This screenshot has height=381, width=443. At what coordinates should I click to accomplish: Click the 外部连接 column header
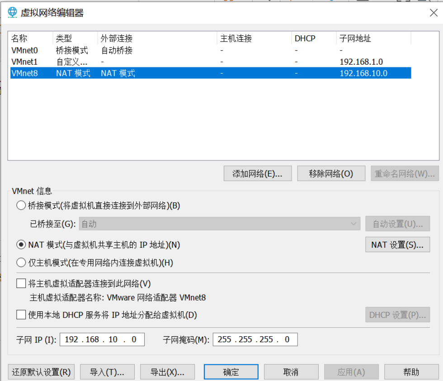[x=157, y=38]
